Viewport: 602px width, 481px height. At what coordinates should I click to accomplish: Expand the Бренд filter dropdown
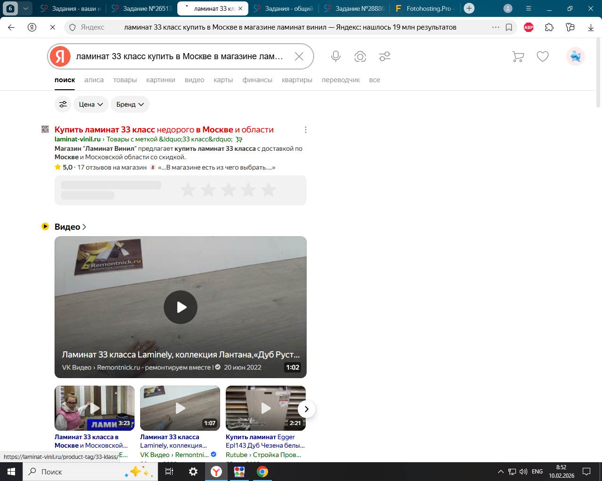pyautogui.click(x=130, y=104)
